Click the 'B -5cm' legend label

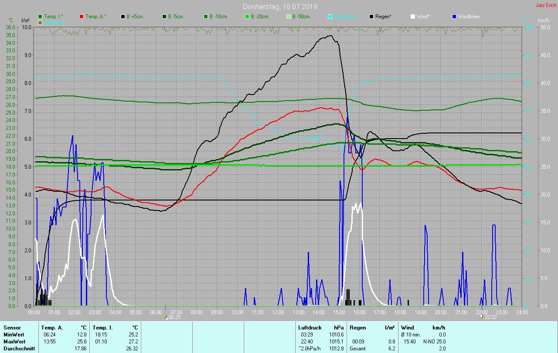(176, 17)
